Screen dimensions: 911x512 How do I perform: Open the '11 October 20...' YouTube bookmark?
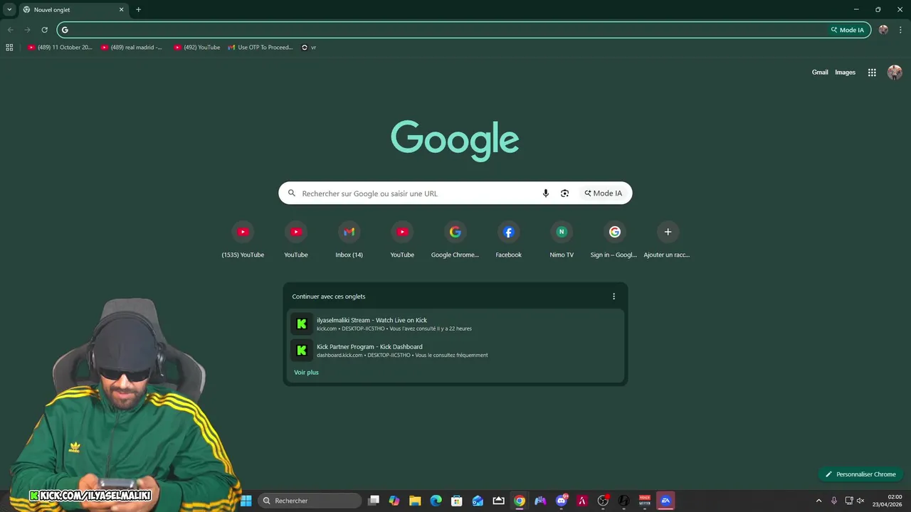point(60,48)
